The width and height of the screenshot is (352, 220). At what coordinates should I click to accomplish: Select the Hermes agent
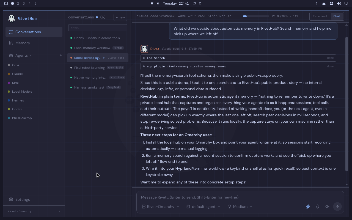tap(18, 100)
